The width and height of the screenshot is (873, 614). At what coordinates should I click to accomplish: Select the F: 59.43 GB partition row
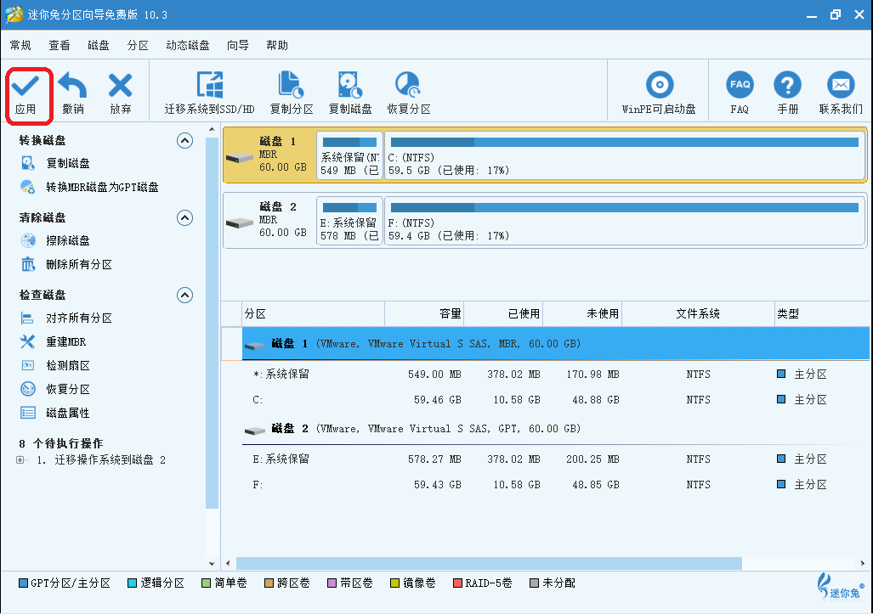(556, 485)
